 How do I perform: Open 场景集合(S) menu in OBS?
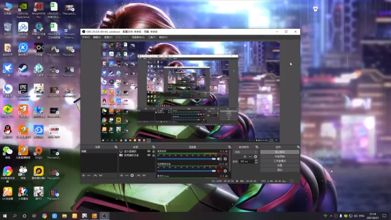(138, 38)
